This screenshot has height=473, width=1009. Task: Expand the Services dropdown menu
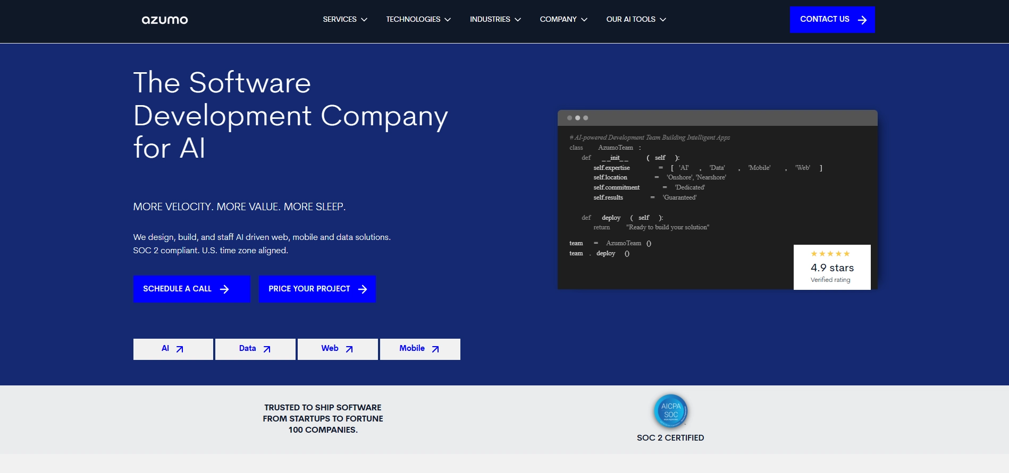[344, 20]
